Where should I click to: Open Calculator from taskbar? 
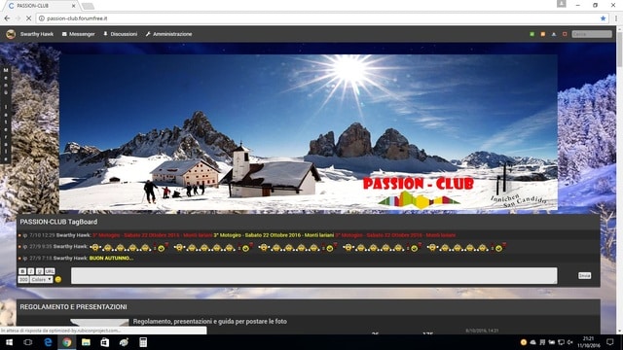point(143,342)
